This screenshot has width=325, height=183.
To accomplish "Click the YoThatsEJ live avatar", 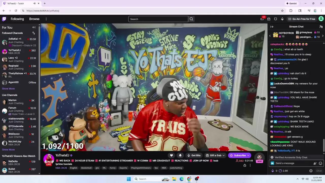I will point(49,160).
